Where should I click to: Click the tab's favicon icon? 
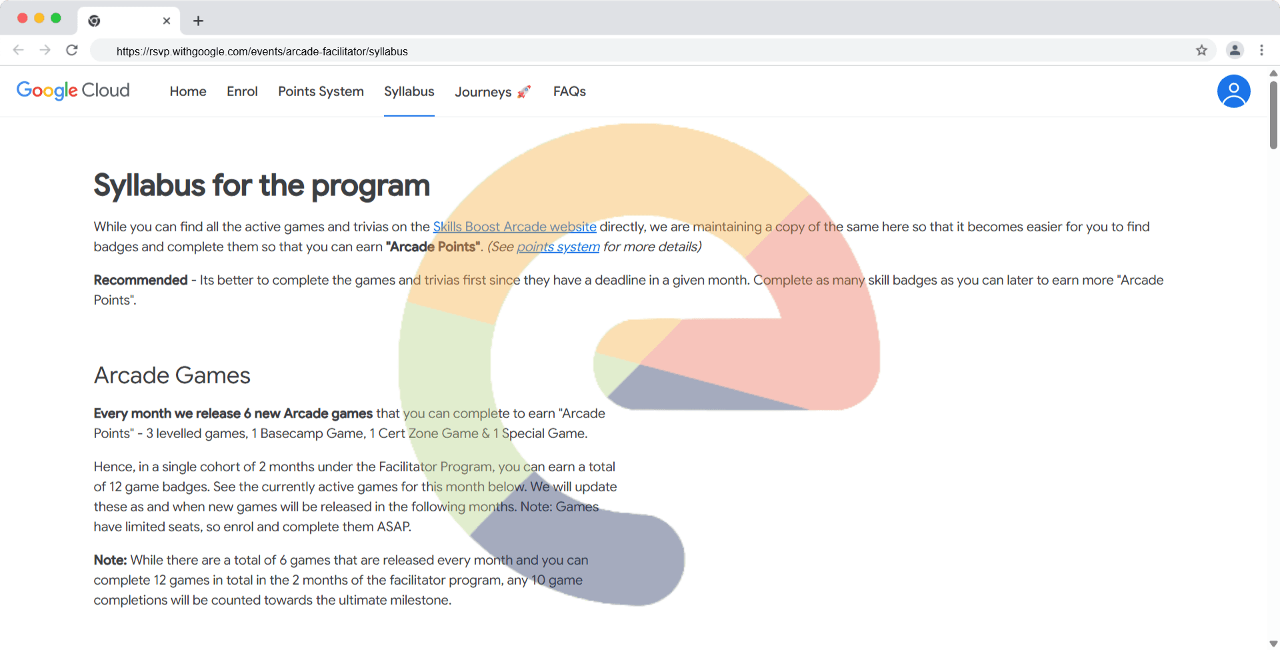coord(94,21)
